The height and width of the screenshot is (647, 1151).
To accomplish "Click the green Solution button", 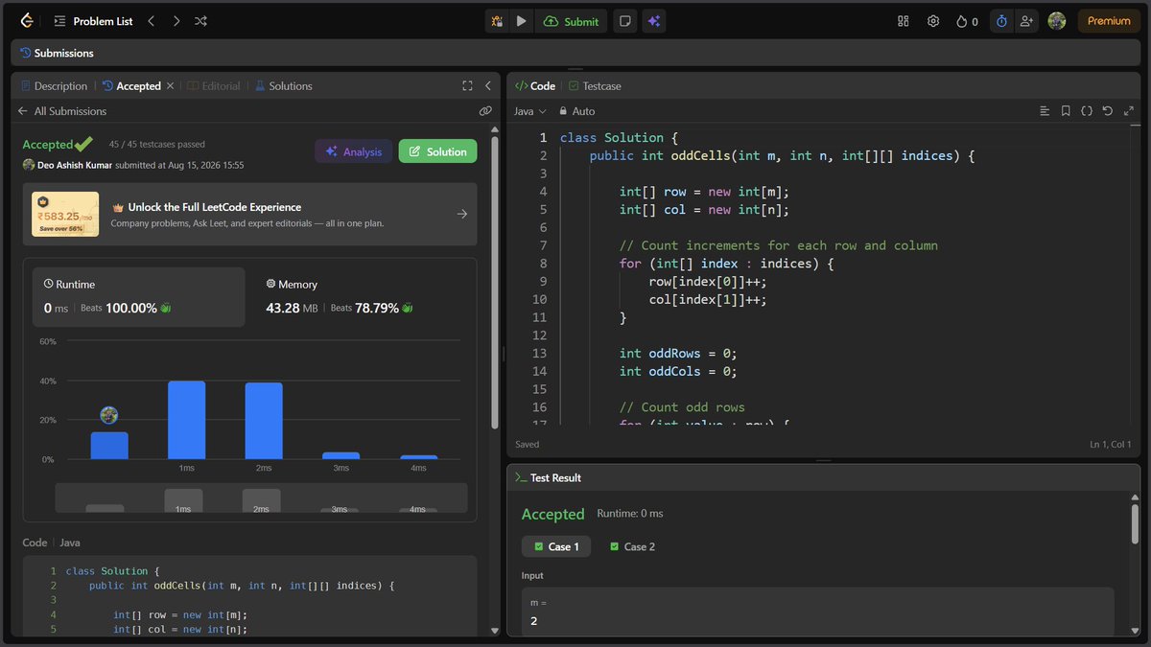I will click(x=437, y=151).
